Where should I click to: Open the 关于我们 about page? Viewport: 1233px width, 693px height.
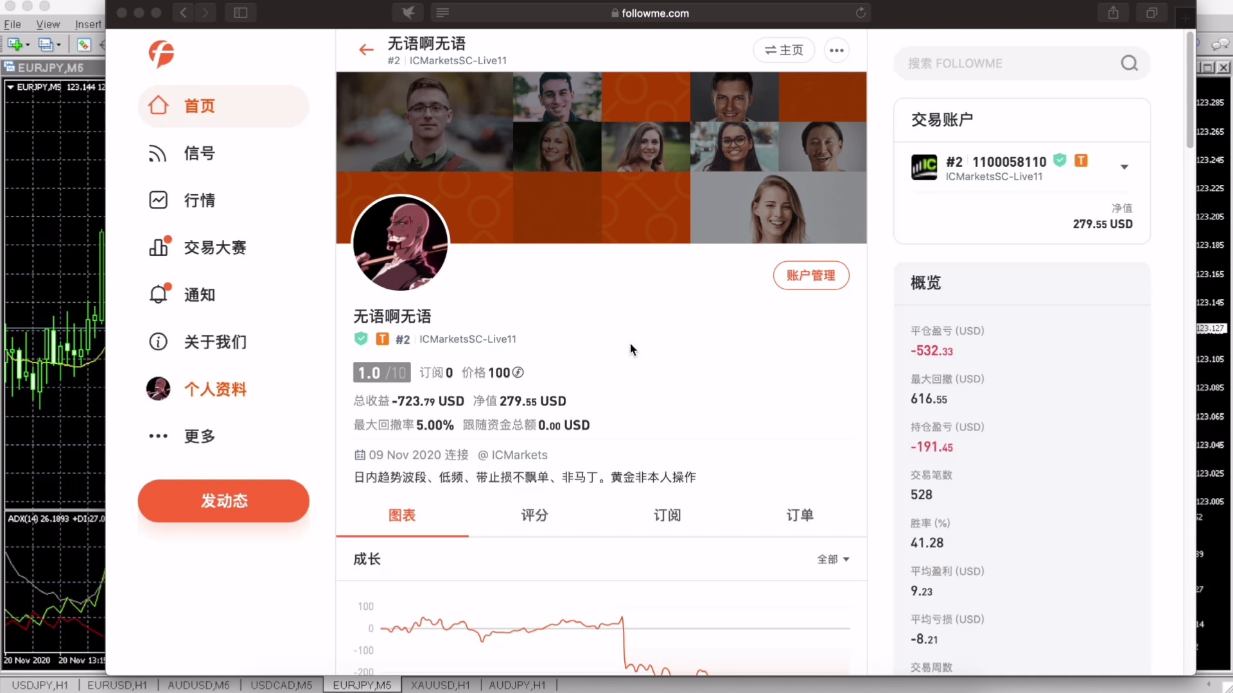(x=214, y=342)
